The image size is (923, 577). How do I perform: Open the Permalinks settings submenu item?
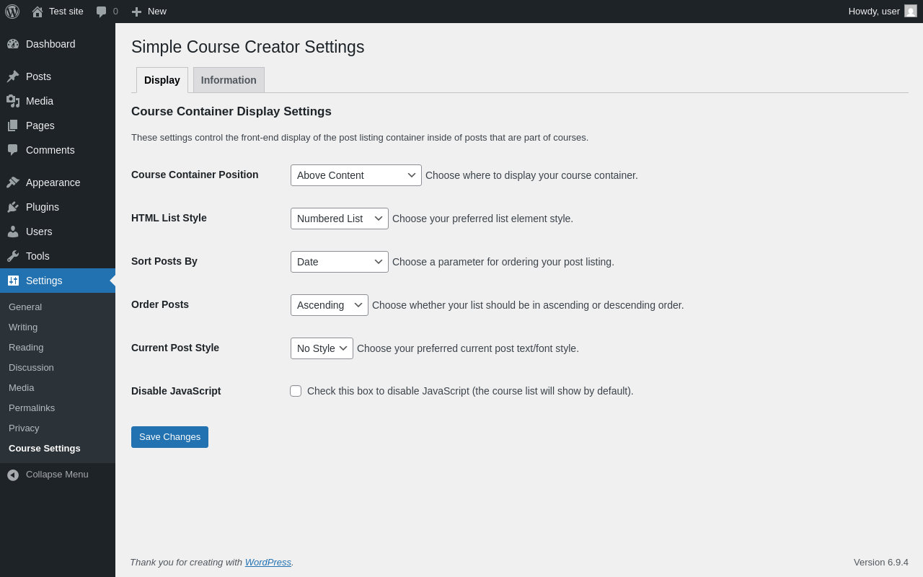(x=32, y=408)
